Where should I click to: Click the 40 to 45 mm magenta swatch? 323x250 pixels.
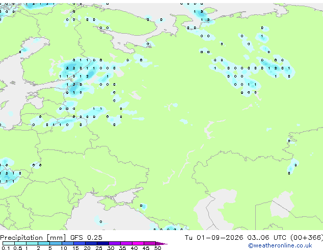pyautogui.click(x=138, y=243)
